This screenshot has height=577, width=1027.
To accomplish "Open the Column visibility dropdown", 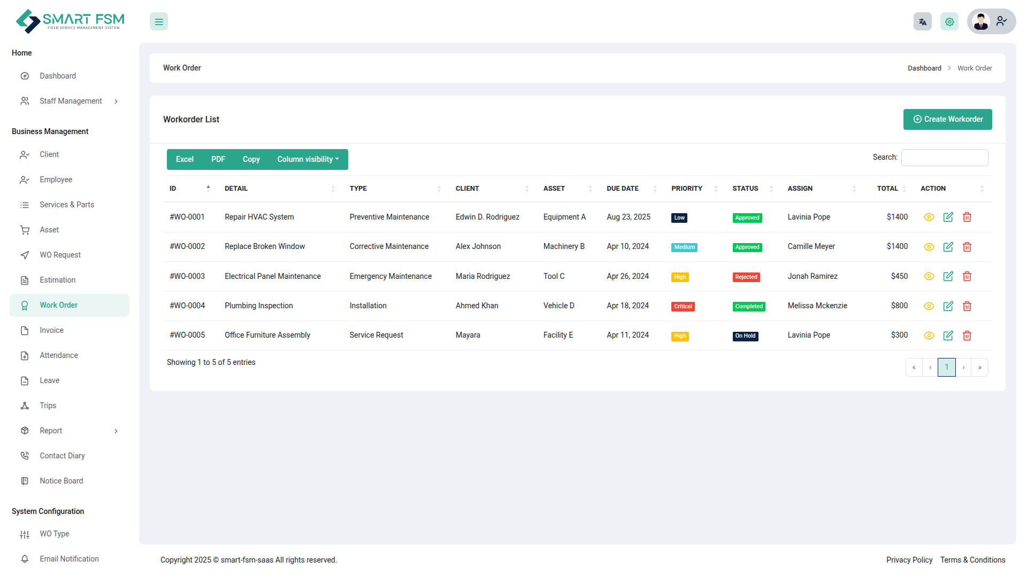I will [308, 159].
